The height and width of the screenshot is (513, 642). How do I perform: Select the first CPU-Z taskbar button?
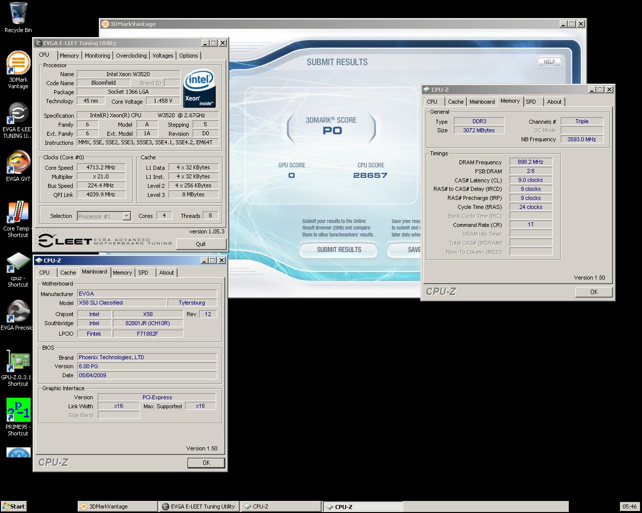tap(280, 506)
